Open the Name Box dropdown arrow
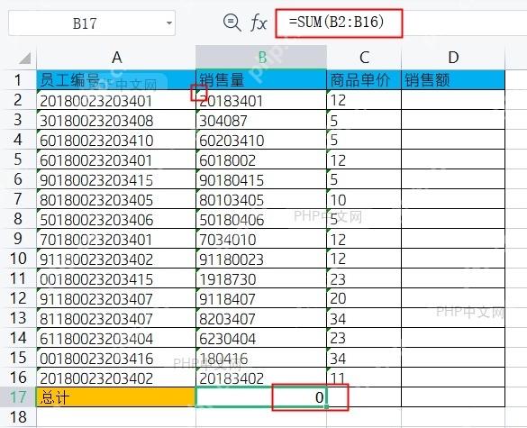This screenshot has height=428, width=527. click(x=169, y=23)
